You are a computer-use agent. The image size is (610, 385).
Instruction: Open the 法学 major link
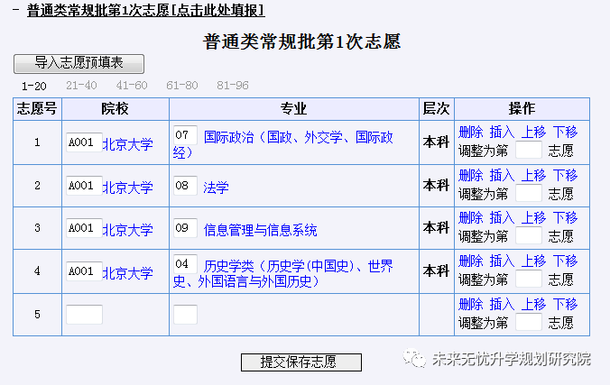pos(216,188)
